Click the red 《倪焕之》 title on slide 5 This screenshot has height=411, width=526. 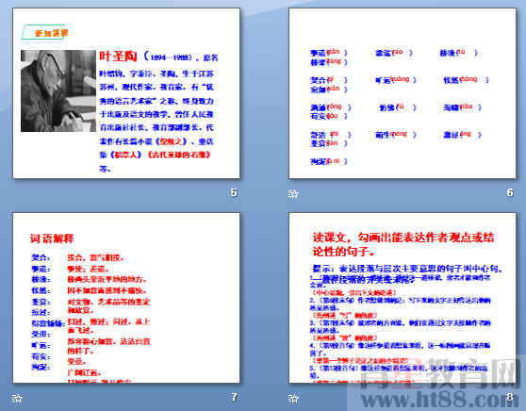click(173, 141)
